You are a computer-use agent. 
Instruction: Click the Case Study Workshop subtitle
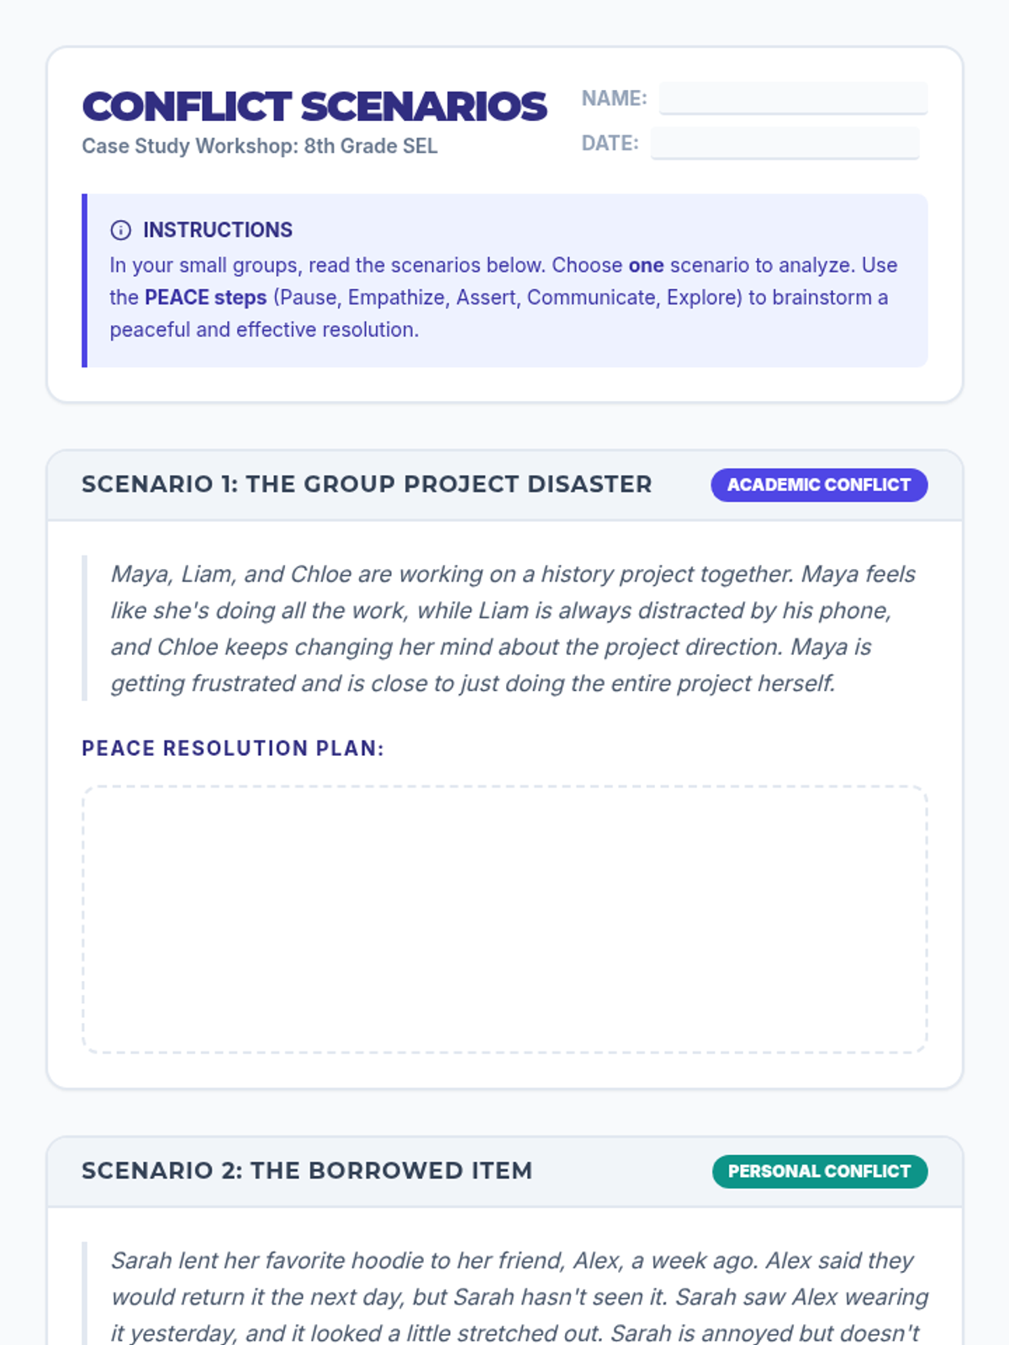[259, 146]
